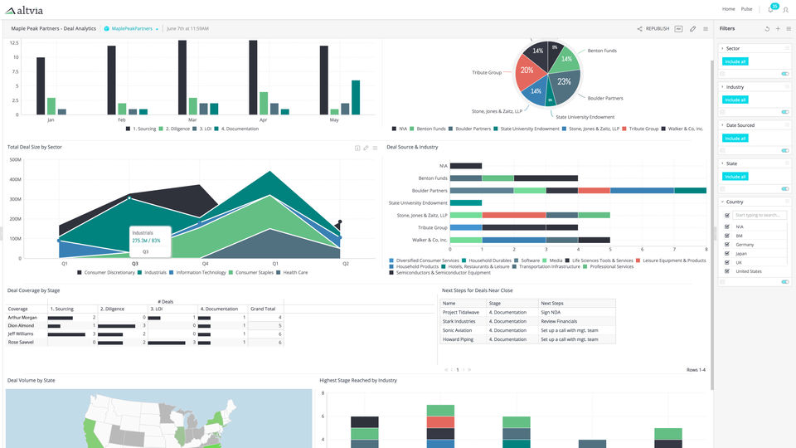Viewport: 796px width, 448px height.
Task: Reset filters with the circular arrow icon
Action: pos(767,29)
